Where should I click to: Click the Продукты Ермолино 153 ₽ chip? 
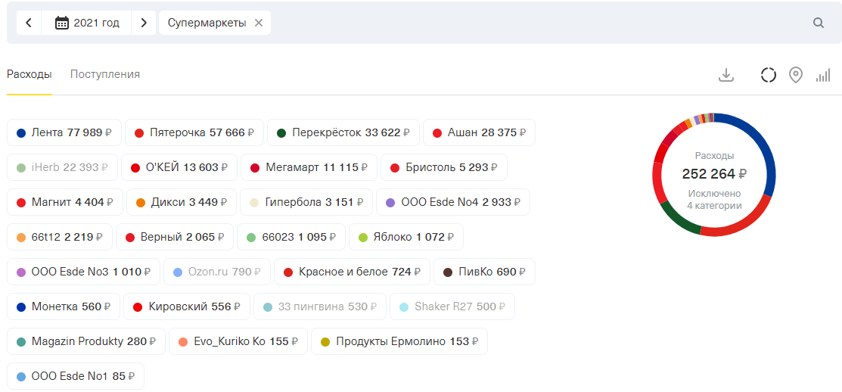point(399,341)
